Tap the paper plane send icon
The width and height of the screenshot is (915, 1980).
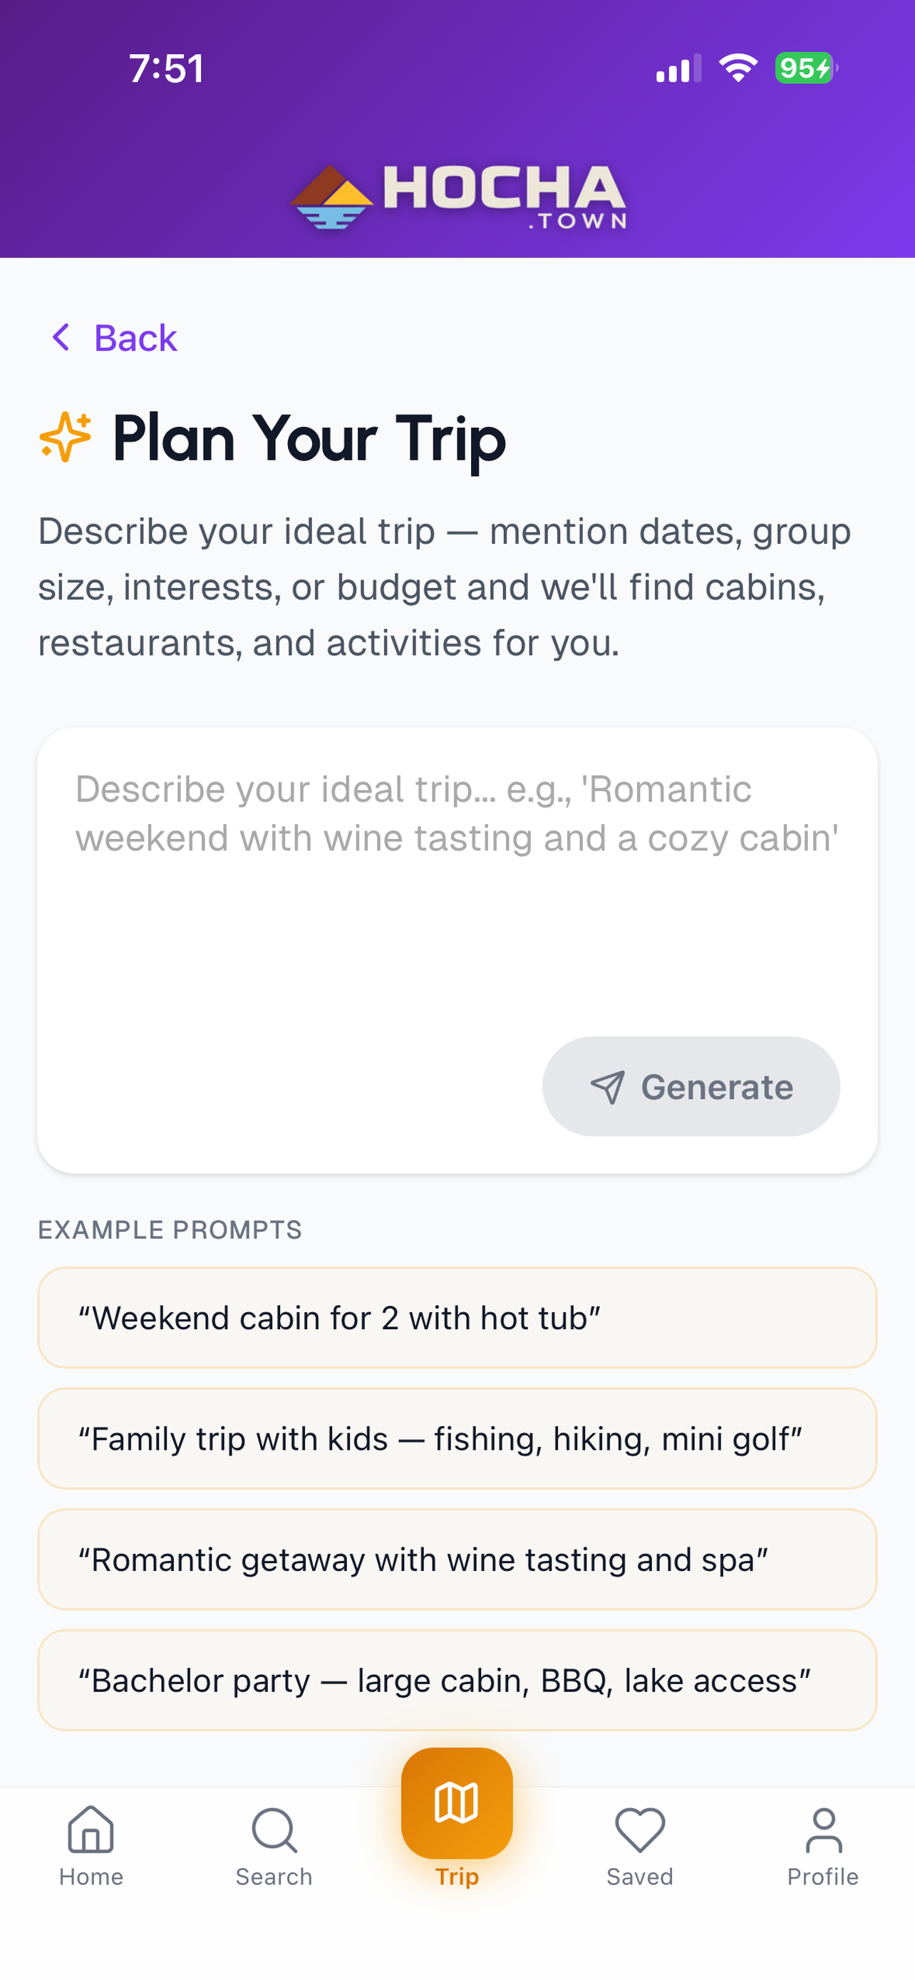[x=607, y=1087]
